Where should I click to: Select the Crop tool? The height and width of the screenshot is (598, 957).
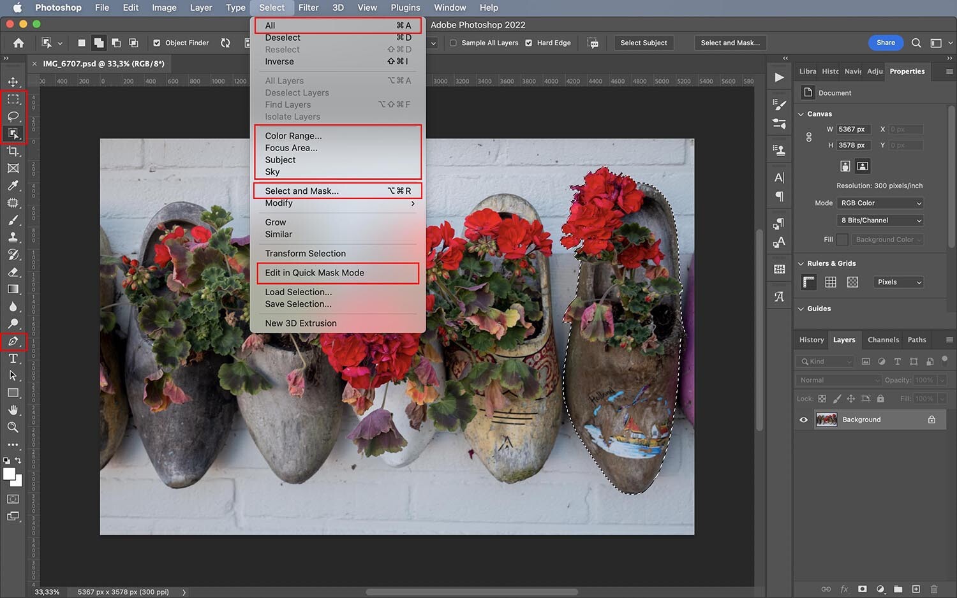tap(13, 151)
